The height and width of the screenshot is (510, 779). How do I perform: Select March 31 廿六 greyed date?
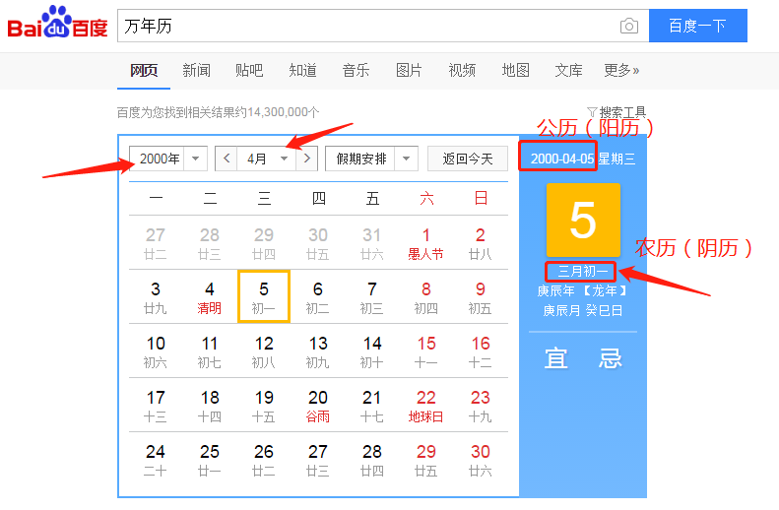(371, 243)
